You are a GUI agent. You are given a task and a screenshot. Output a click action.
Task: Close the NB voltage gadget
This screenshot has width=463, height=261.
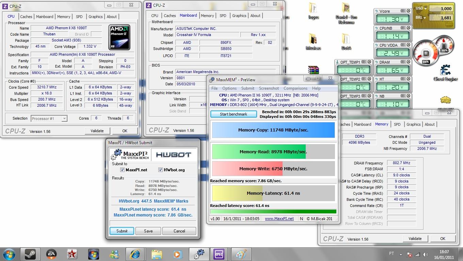(408, 96)
